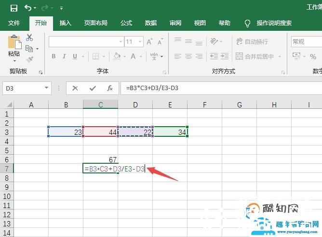This screenshot has height=237, width=322.
Task: Click the Bottom Align icon
Action: pos(199,43)
